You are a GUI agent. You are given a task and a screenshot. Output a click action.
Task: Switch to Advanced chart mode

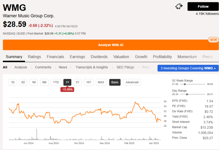click(132, 82)
